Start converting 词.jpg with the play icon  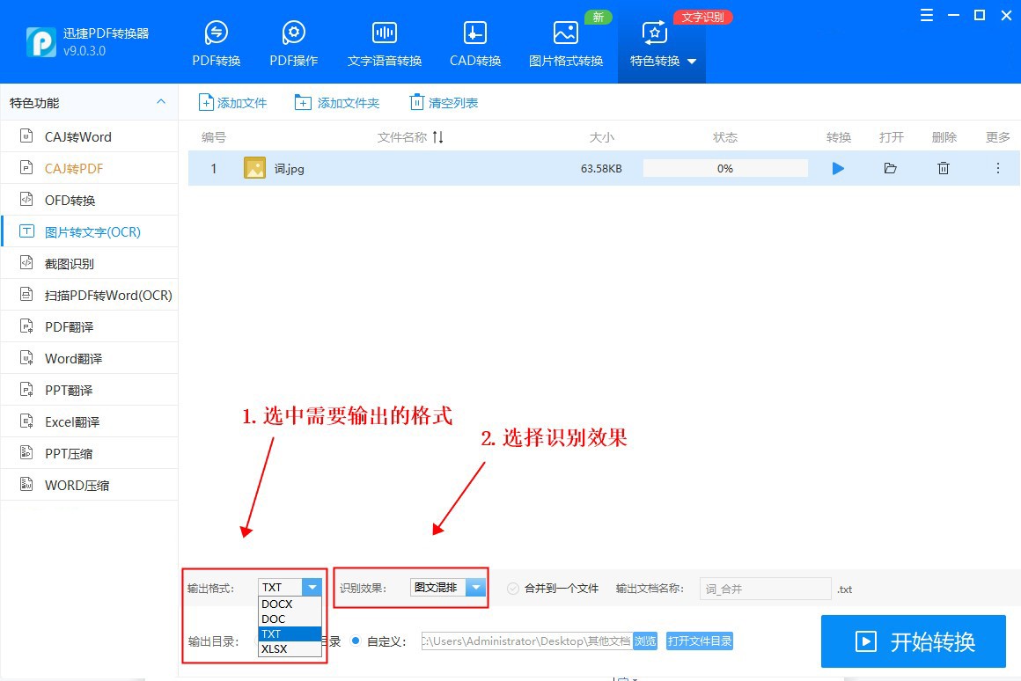point(838,167)
